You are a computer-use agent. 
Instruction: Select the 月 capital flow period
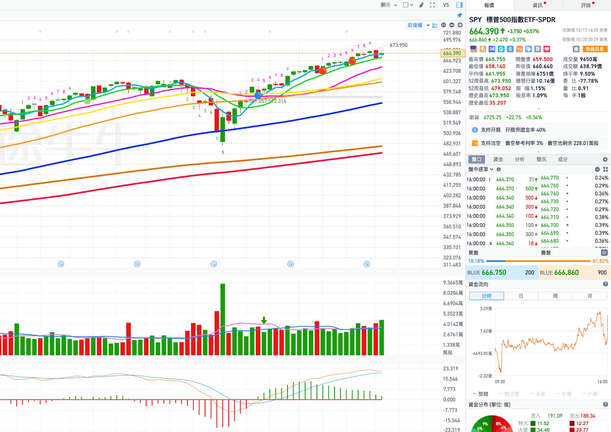tap(590, 296)
